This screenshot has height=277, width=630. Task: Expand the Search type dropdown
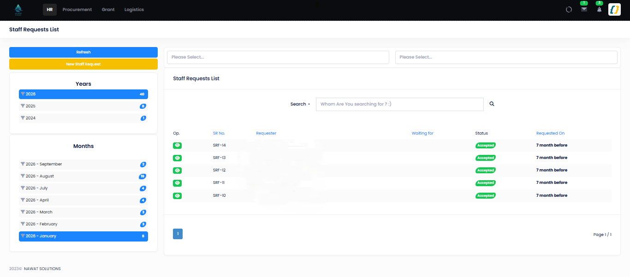click(x=300, y=104)
